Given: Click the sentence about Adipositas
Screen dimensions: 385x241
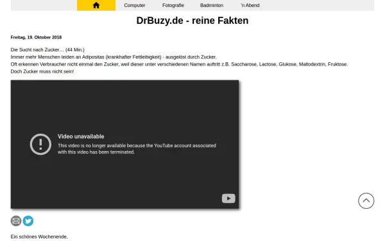Looking at the screenshot, I should click(x=114, y=57).
